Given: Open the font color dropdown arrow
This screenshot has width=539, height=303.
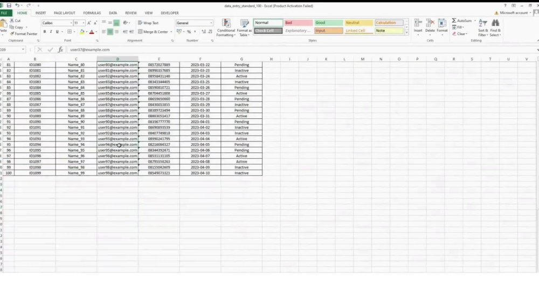Looking at the screenshot, I should tap(96, 32).
